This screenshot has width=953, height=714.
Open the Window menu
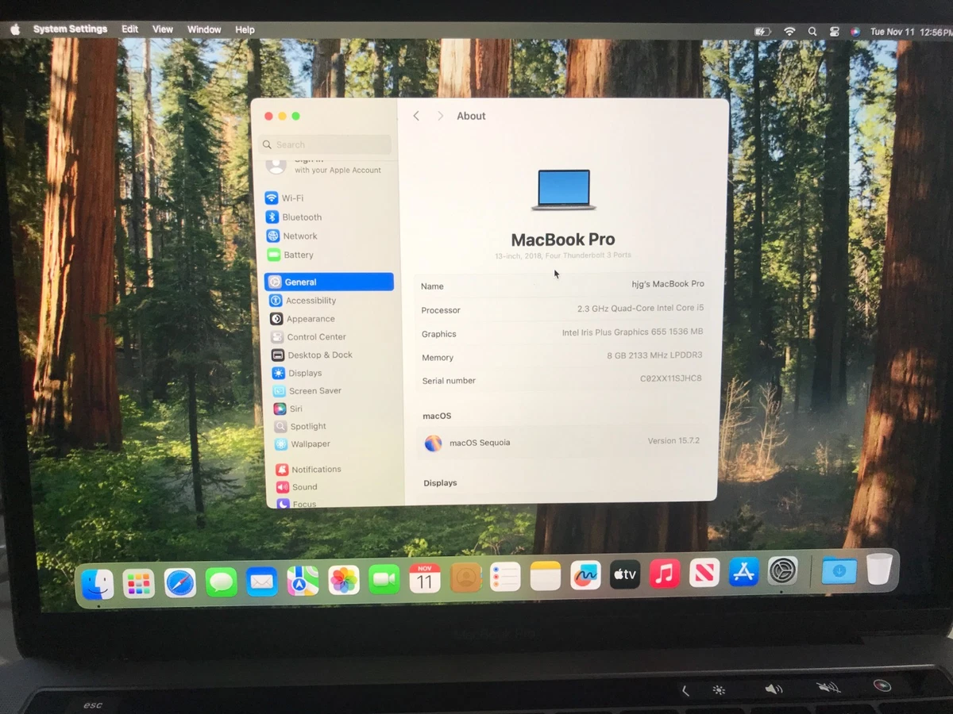(203, 29)
